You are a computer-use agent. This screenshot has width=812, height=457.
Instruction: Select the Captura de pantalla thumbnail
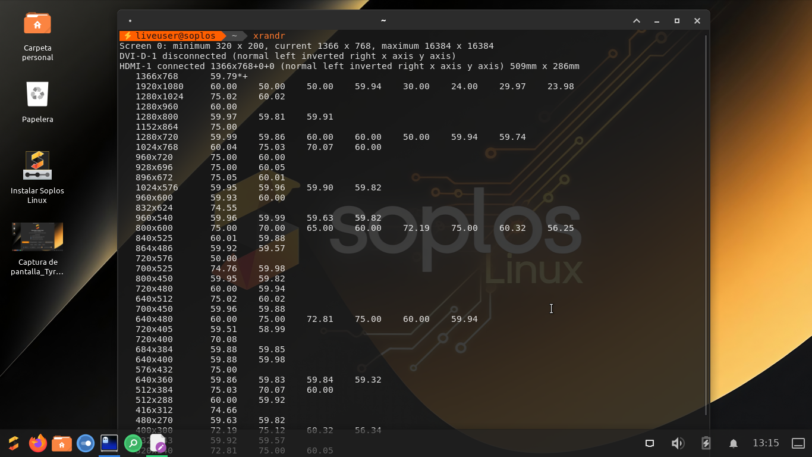tap(37, 249)
